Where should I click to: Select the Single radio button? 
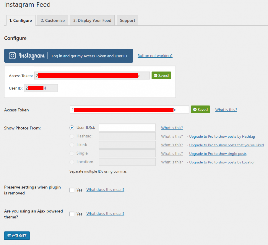[72, 153]
